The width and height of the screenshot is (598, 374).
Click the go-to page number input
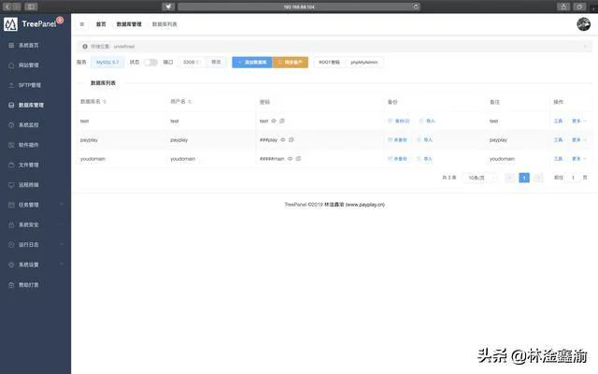(573, 178)
